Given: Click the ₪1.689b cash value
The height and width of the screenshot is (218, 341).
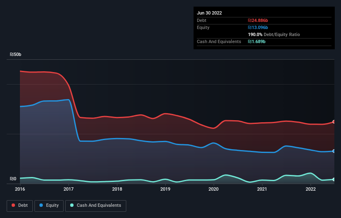Looking at the screenshot, I should [257, 41].
